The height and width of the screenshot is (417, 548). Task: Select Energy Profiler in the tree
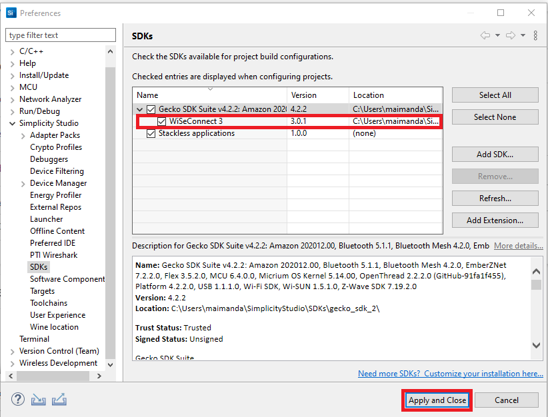[55, 195]
